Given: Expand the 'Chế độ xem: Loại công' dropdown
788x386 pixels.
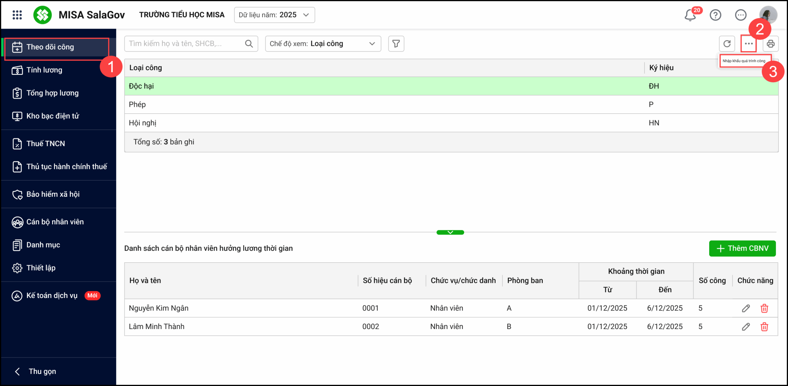Looking at the screenshot, I should click(323, 44).
